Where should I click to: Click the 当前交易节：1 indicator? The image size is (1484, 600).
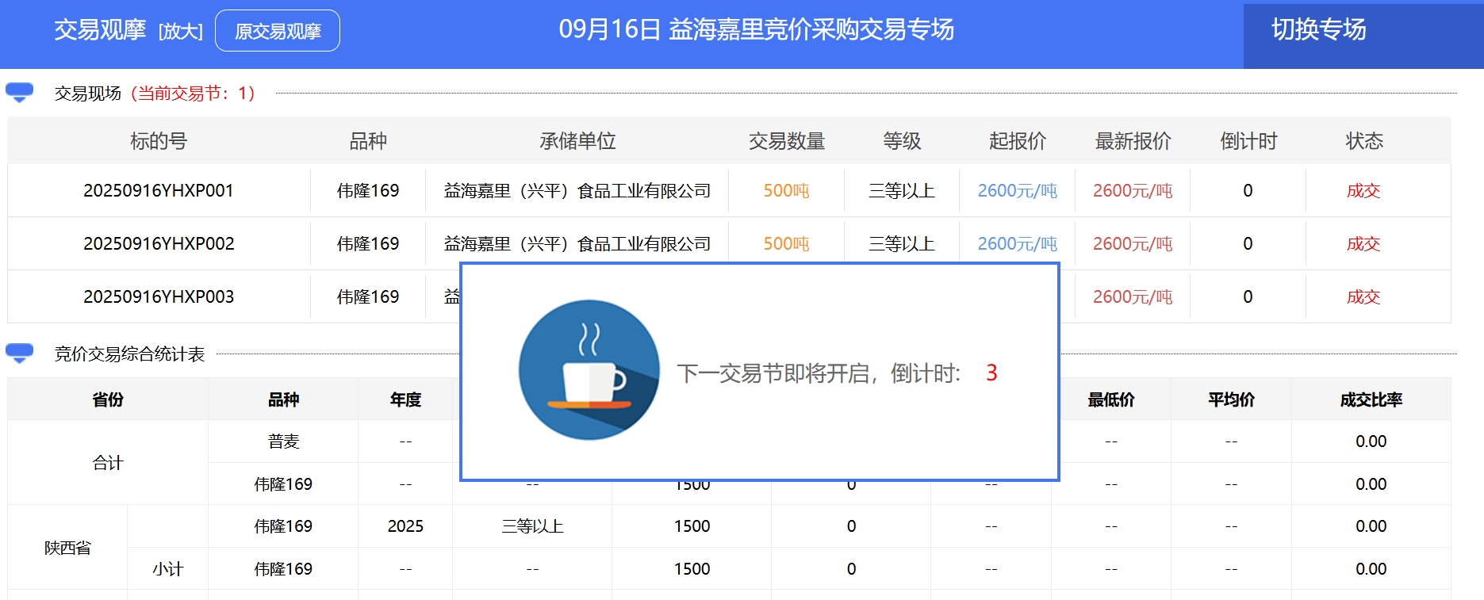(x=193, y=94)
